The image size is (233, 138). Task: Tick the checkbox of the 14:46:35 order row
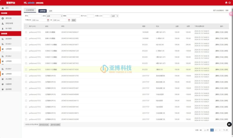click(26, 32)
